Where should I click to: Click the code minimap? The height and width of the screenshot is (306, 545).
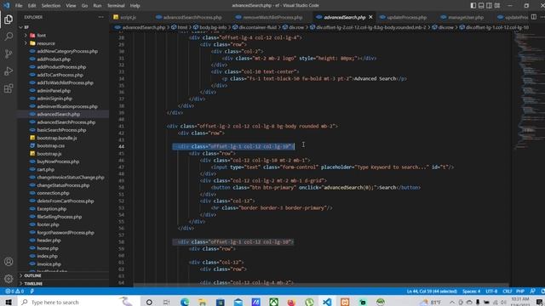(x=528, y=90)
